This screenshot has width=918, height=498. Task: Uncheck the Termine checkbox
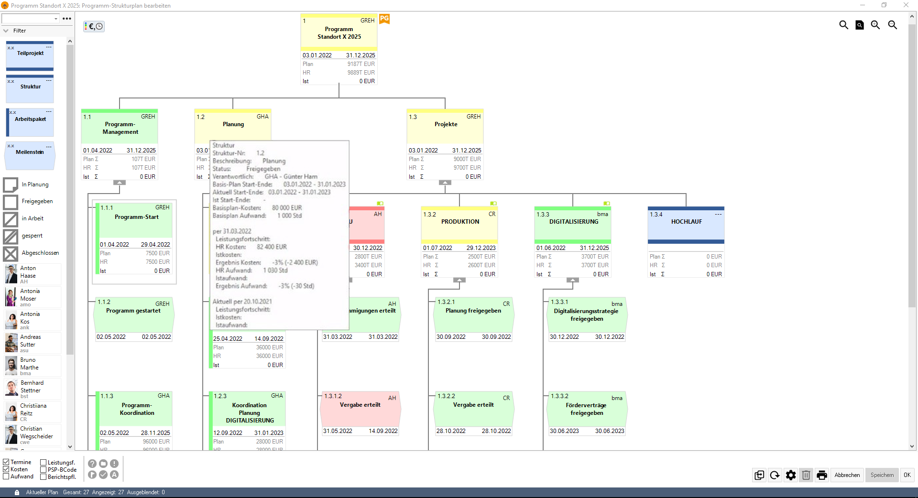pyautogui.click(x=6, y=462)
